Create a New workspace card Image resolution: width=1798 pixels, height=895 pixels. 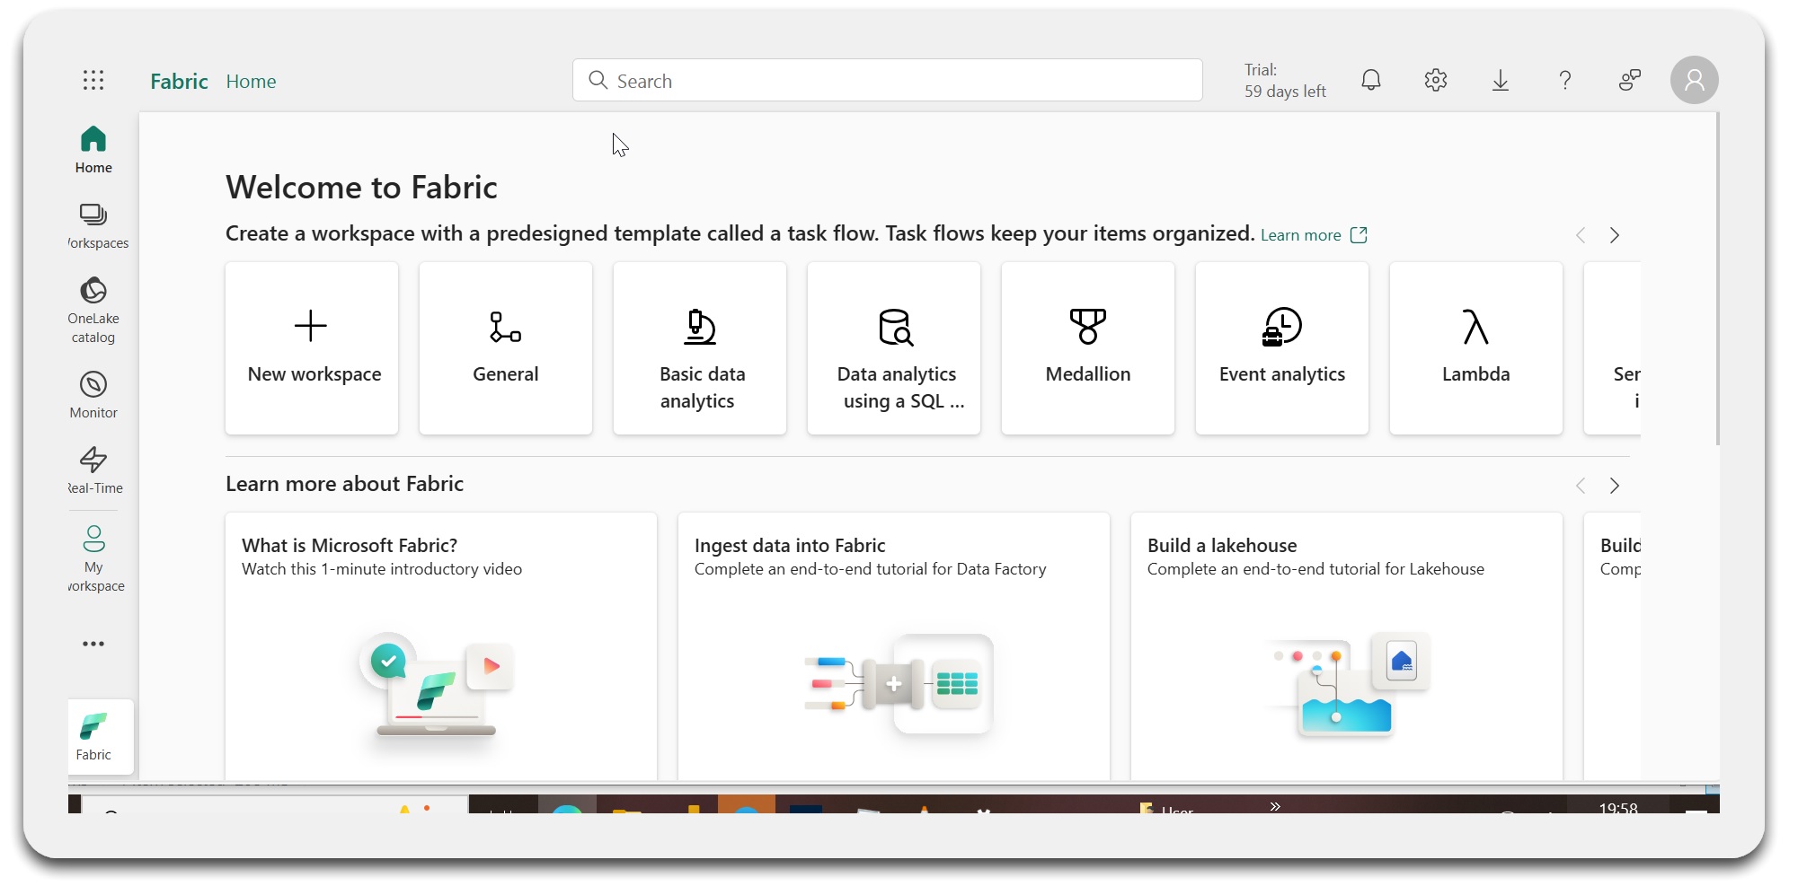312,348
